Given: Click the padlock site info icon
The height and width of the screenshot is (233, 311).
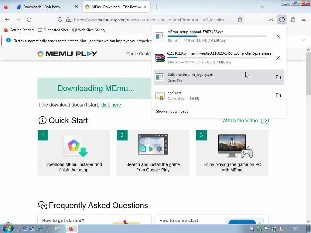Looking at the screenshot, I should tap(68, 19).
